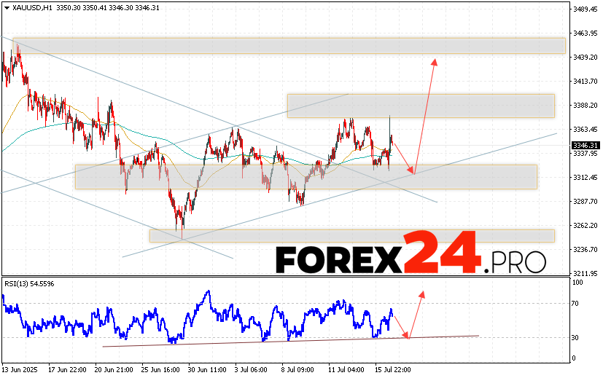Click the RSI level 70 label
The height and width of the screenshot is (378, 603).
point(576,303)
